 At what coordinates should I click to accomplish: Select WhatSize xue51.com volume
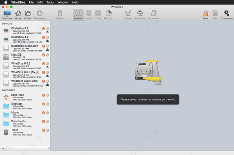25,83
